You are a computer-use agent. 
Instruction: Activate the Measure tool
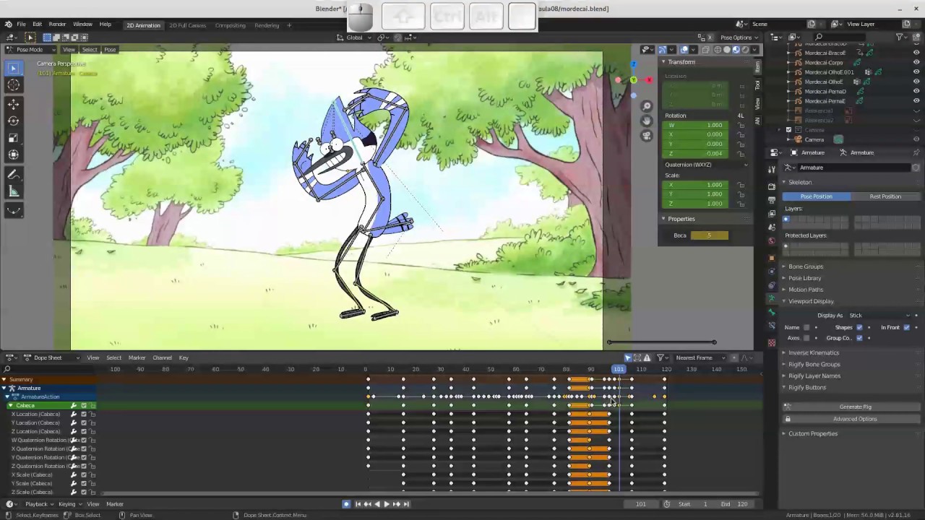click(13, 191)
